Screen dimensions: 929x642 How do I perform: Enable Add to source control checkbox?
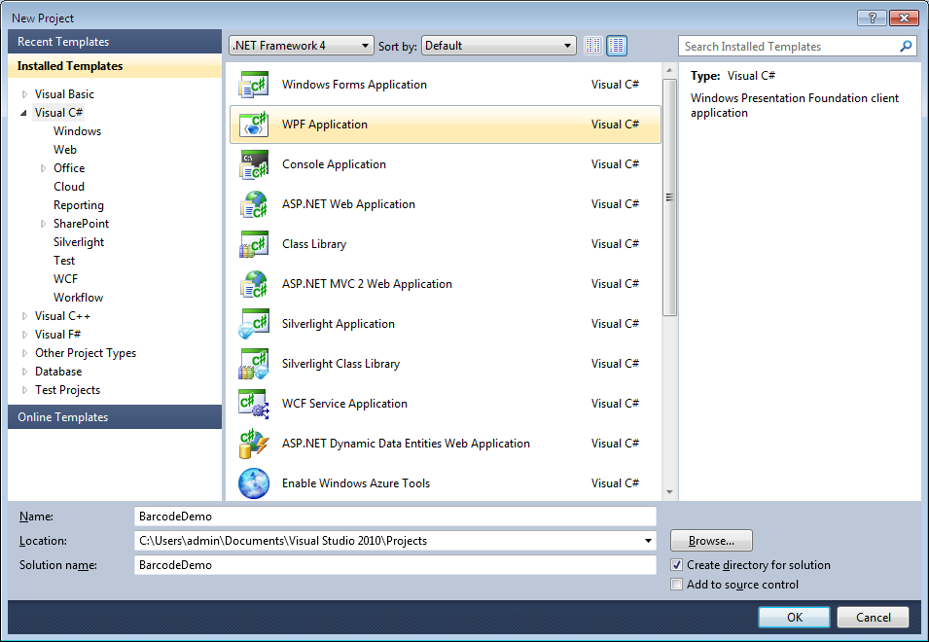click(677, 585)
